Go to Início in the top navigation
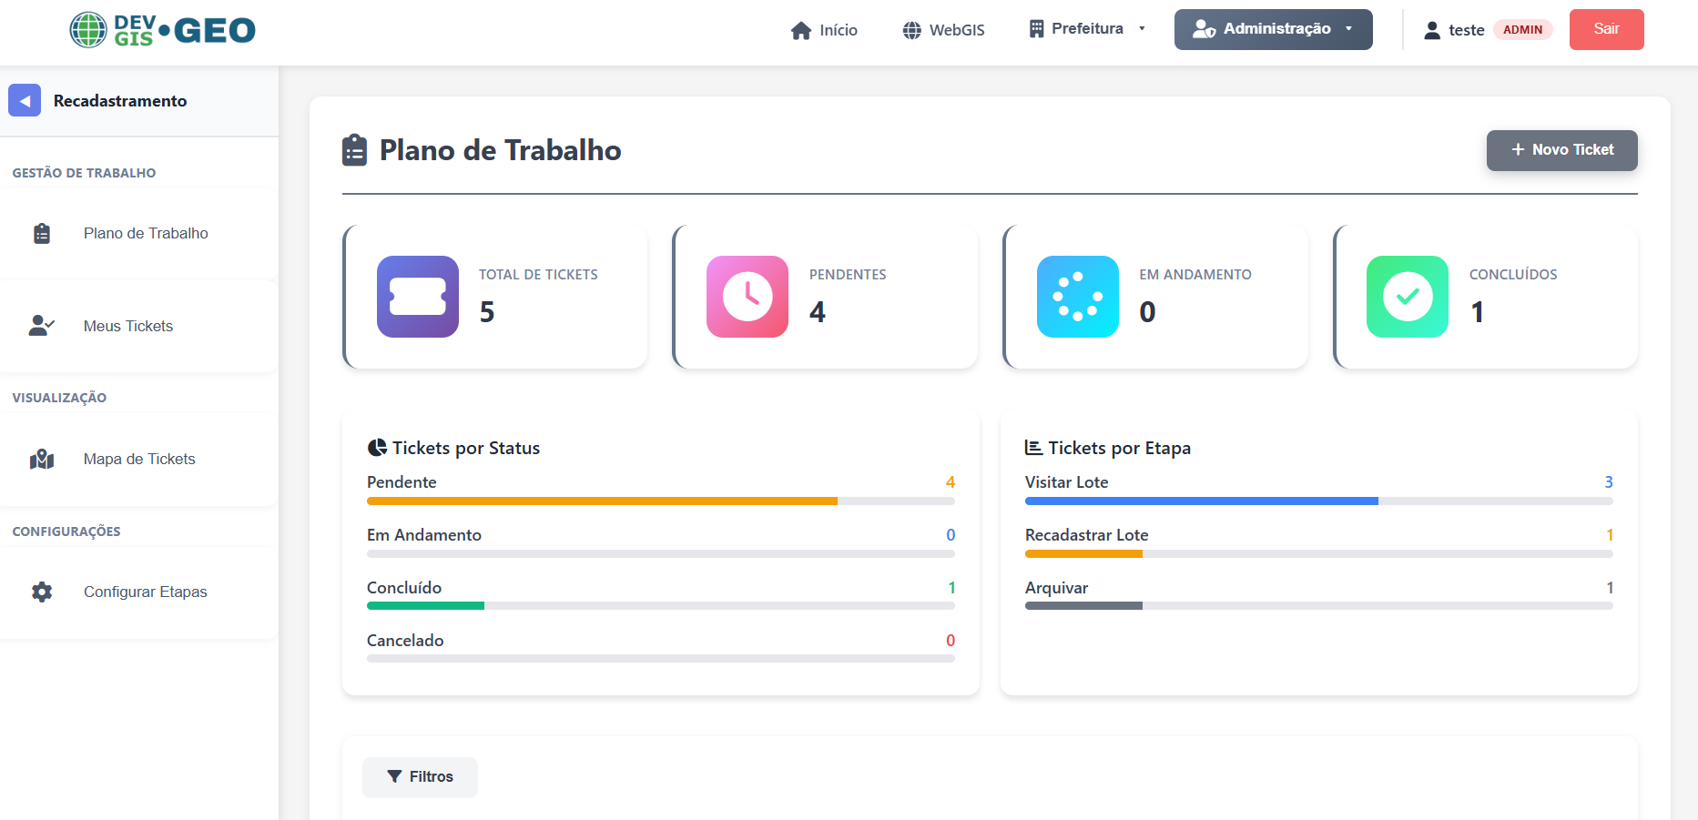Image resolution: width=1698 pixels, height=820 pixels. coord(823,29)
